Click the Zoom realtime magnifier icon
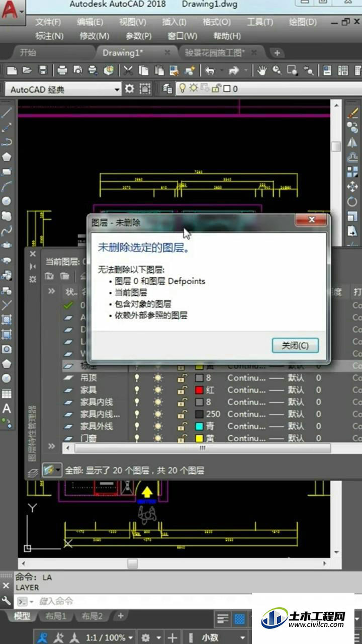 [277, 70]
